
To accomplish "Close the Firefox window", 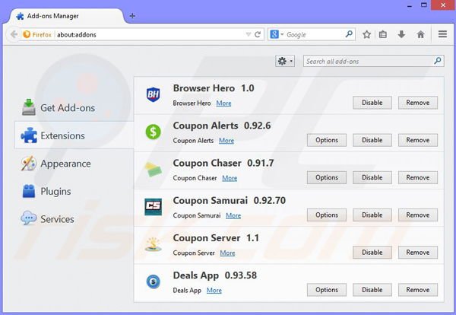I will coord(443,5).
